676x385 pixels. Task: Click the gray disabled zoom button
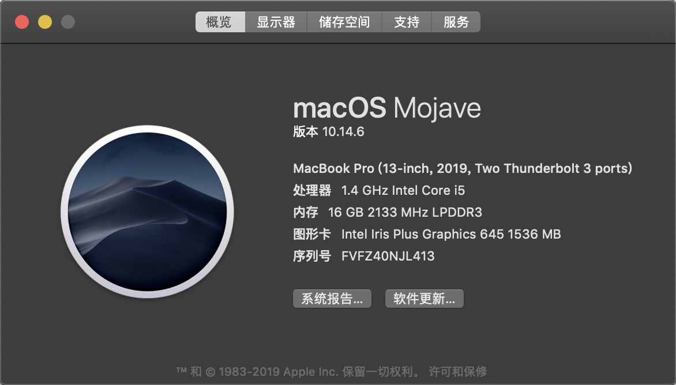coord(67,22)
